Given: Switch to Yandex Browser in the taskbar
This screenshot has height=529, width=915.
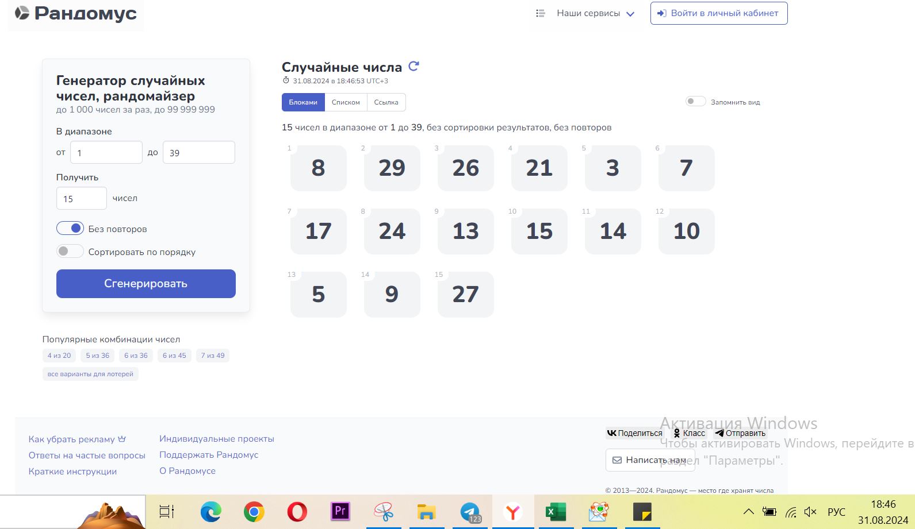Looking at the screenshot, I should (512, 511).
